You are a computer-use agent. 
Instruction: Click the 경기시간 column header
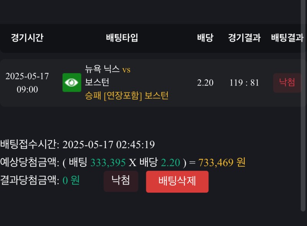click(27, 38)
